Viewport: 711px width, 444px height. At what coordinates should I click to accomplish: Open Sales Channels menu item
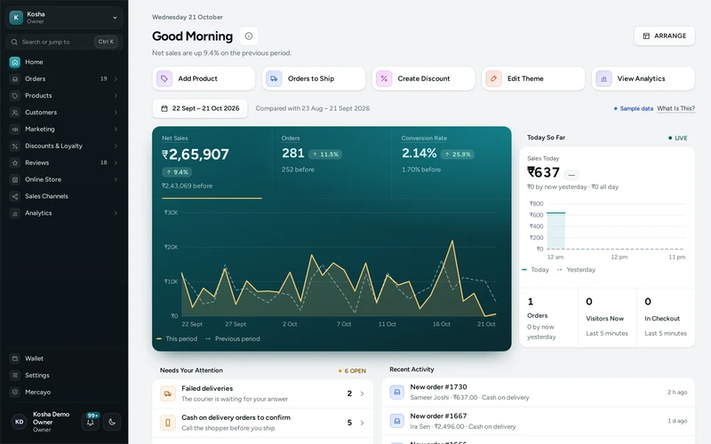pos(64,196)
